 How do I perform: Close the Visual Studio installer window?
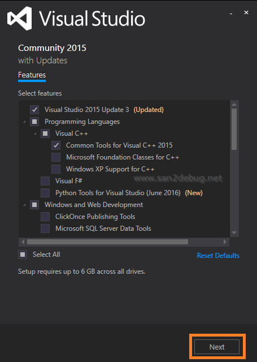click(246, 12)
